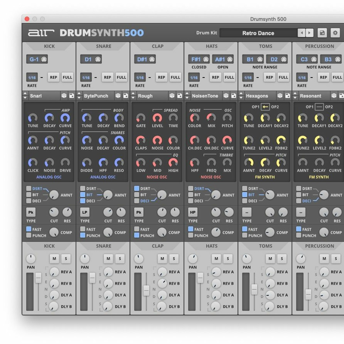This screenshot has width=344, height=344.
Task: Save the Rough clap preset
Action: coord(180,96)
